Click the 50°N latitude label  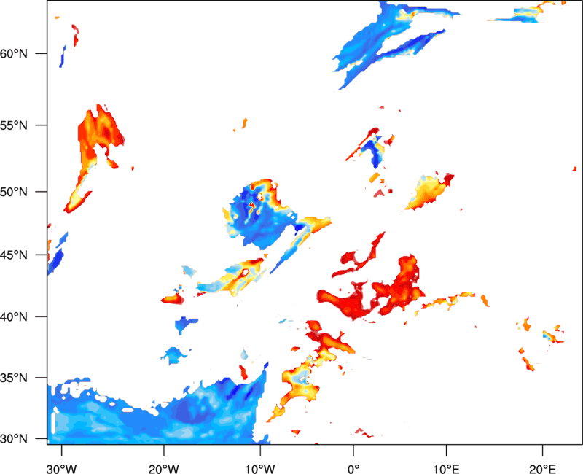tap(14, 192)
